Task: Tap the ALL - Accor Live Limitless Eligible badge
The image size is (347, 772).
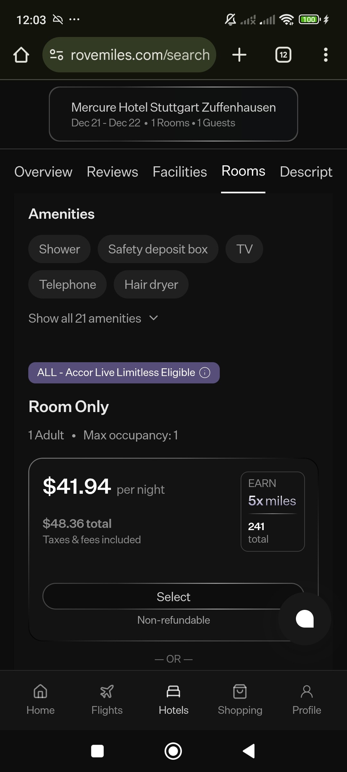Action: point(116,372)
